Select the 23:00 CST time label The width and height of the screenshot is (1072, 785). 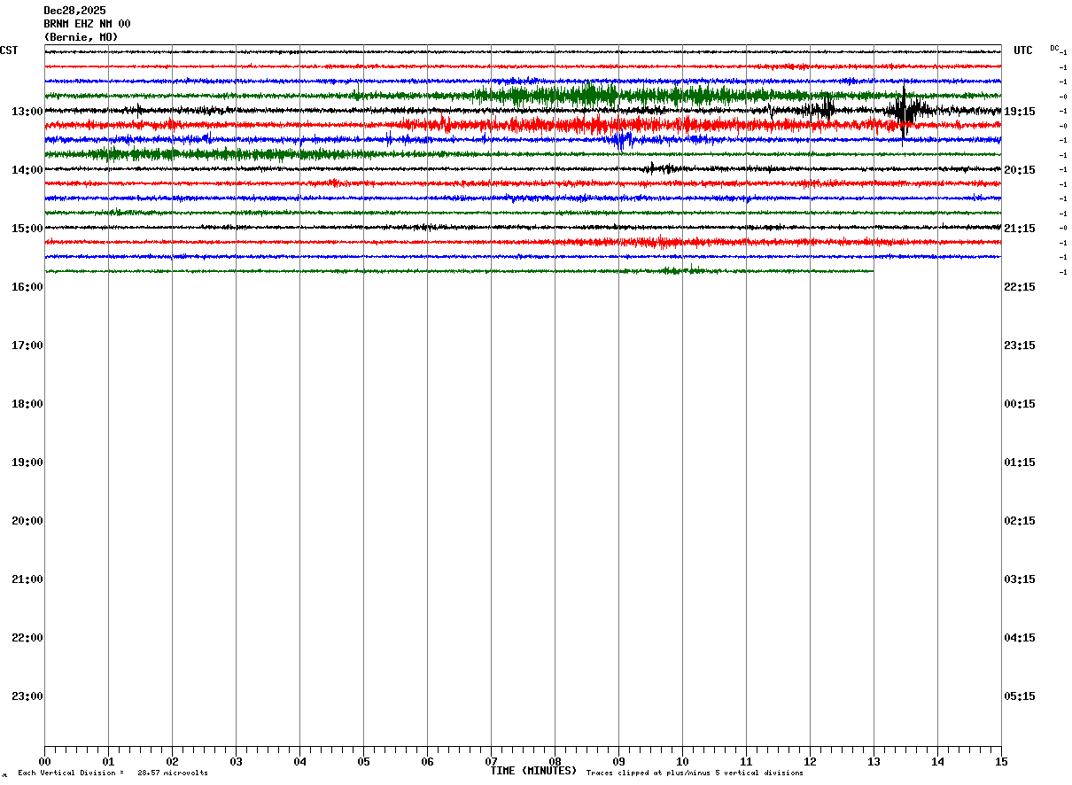(x=27, y=696)
